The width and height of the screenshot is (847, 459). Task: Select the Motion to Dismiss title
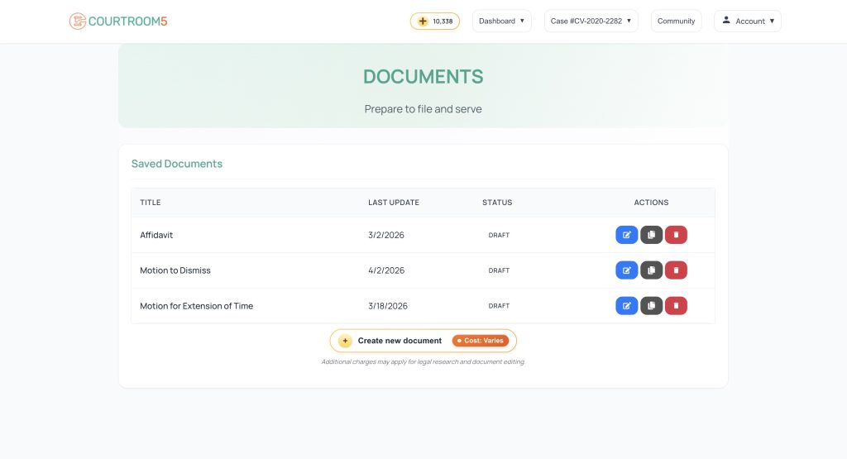tap(175, 270)
